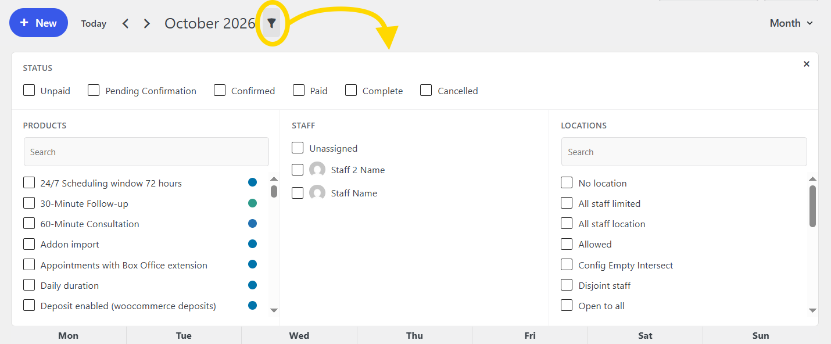Tick the Staff 2 Name checkbox
The image size is (831, 344).
(x=298, y=170)
